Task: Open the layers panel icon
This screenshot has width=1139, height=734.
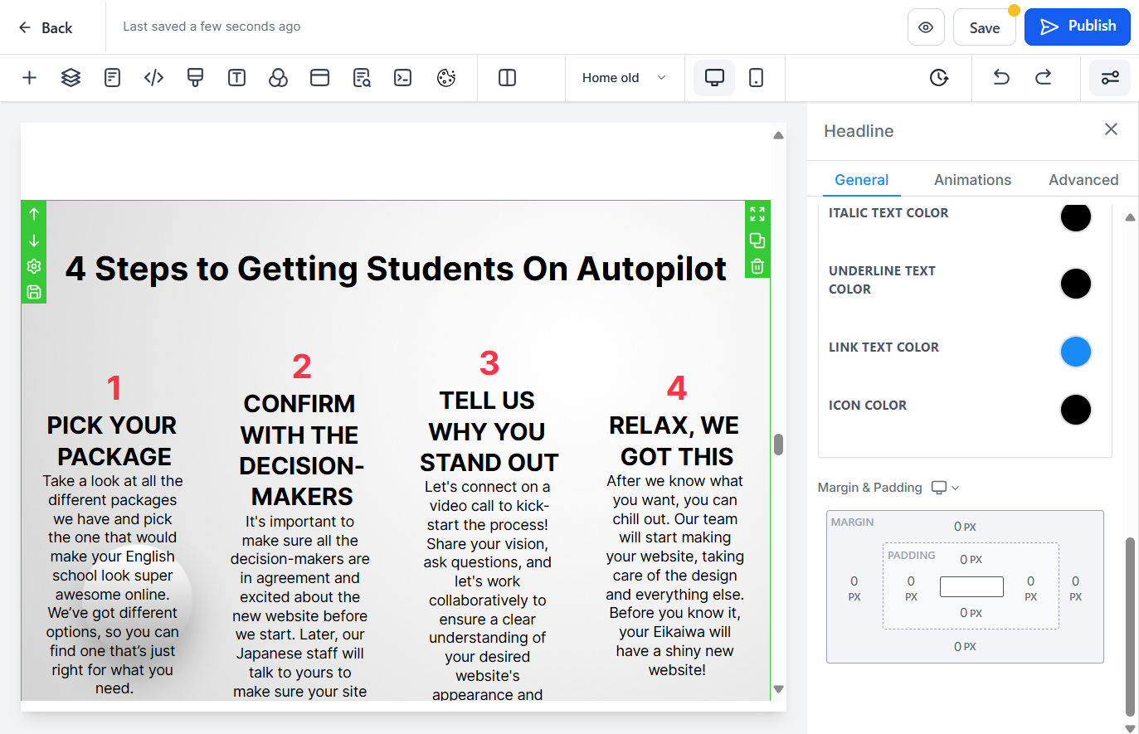Action: point(71,78)
